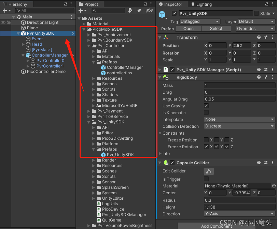Select PicoControllerDemo in Hierarchy

coord(43,72)
